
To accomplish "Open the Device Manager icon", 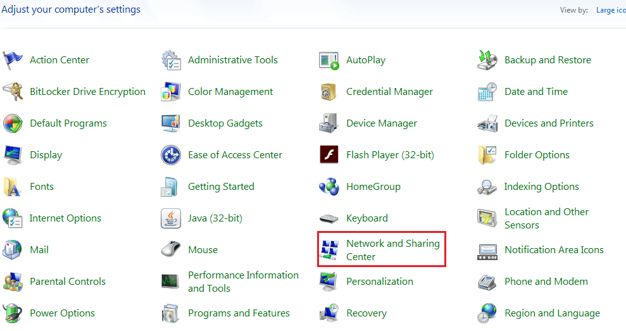I will (x=329, y=123).
